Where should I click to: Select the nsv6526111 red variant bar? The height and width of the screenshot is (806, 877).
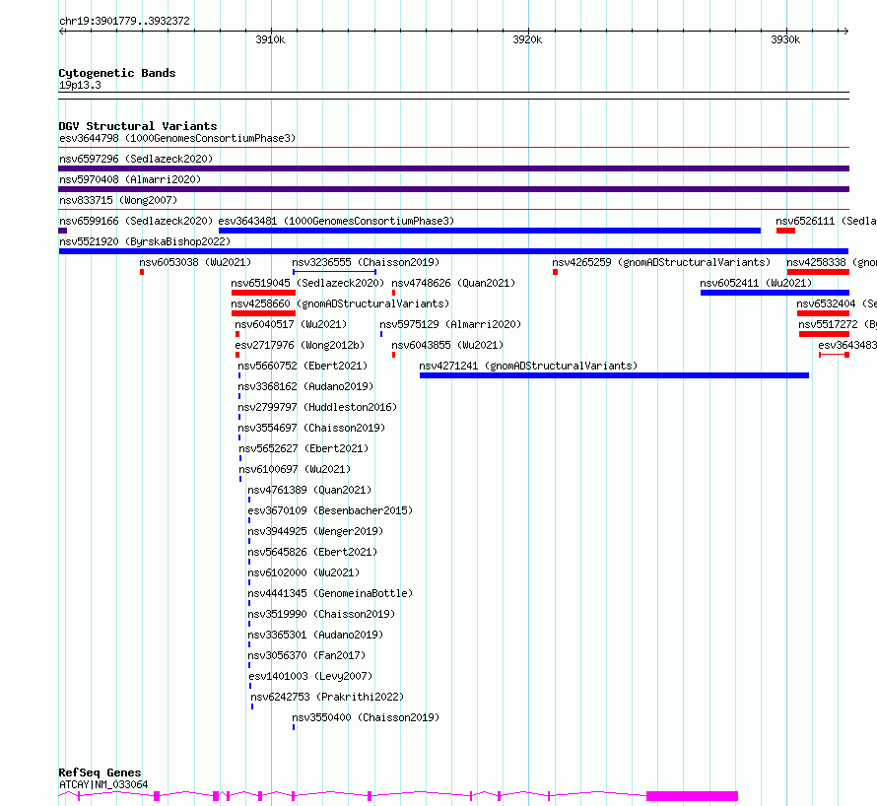pos(785,231)
